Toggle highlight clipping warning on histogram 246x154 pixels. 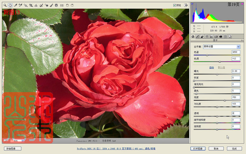pyautogui.click(x=242, y=3)
